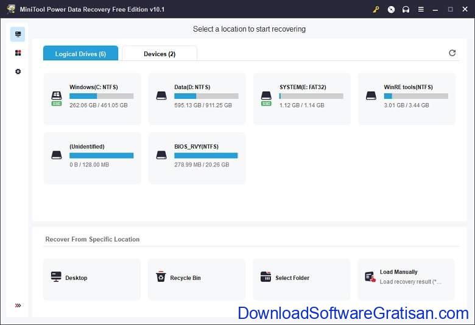Open the bootable media disc icon

(x=391, y=9)
